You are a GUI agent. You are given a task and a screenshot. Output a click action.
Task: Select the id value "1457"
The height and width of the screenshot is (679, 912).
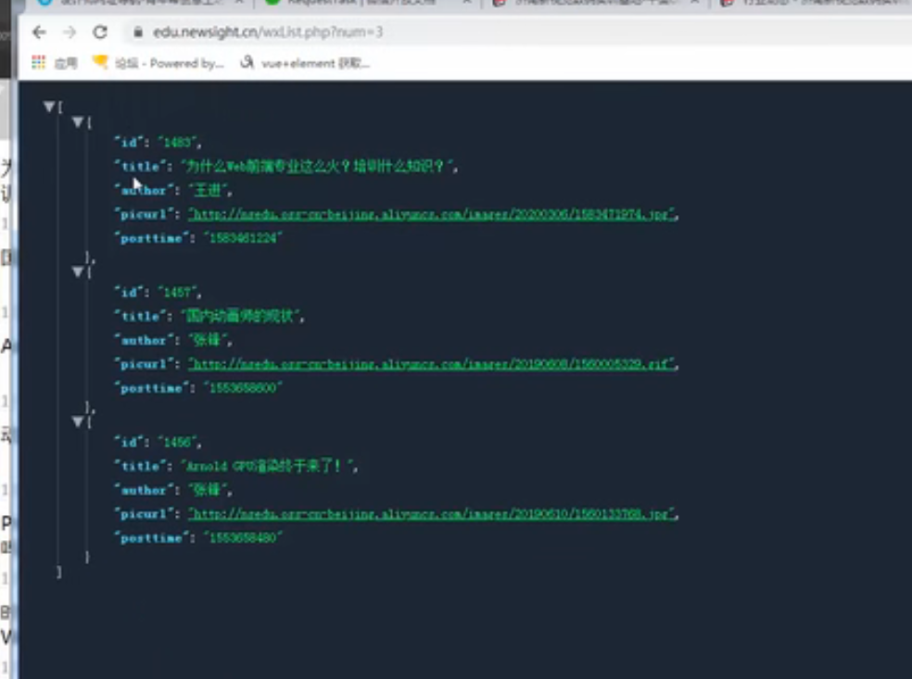[177, 293]
